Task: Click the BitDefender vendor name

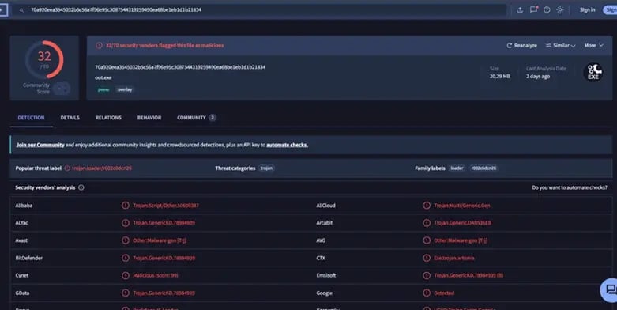Action: pos(28,258)
